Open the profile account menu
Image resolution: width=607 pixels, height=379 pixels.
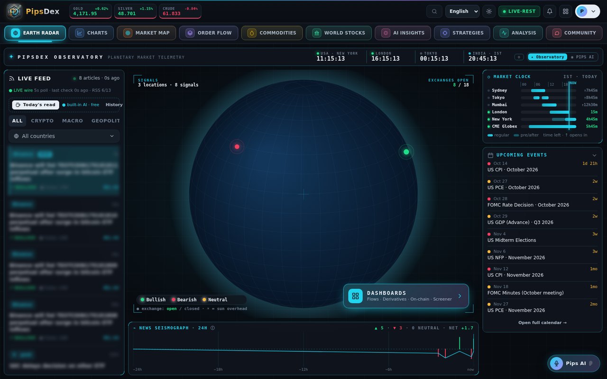coord(588,11)
